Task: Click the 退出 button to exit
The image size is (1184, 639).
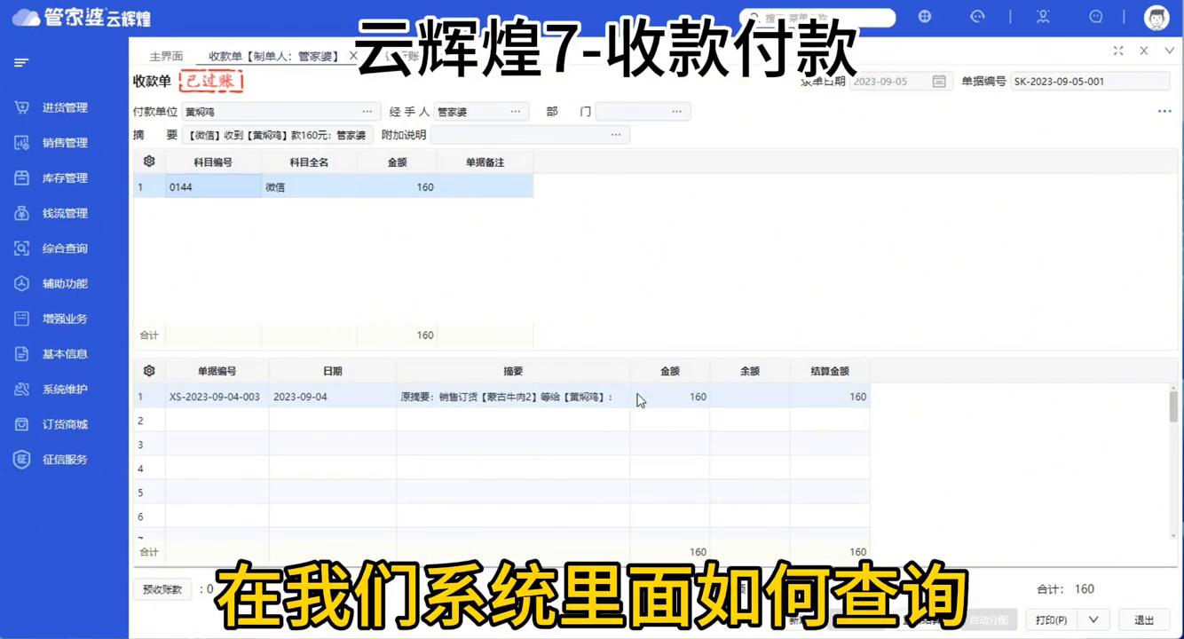Action: (1144, 619)
